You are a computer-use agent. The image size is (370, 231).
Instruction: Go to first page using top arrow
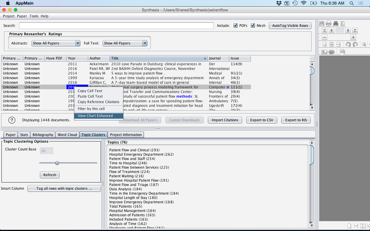click(x=325, y=30)
